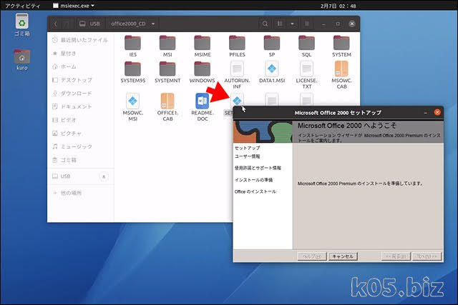Click the setup step 'インストールの準備'
Screen dimensions: 458x305
pyautogui.click(x=253, y=180)
